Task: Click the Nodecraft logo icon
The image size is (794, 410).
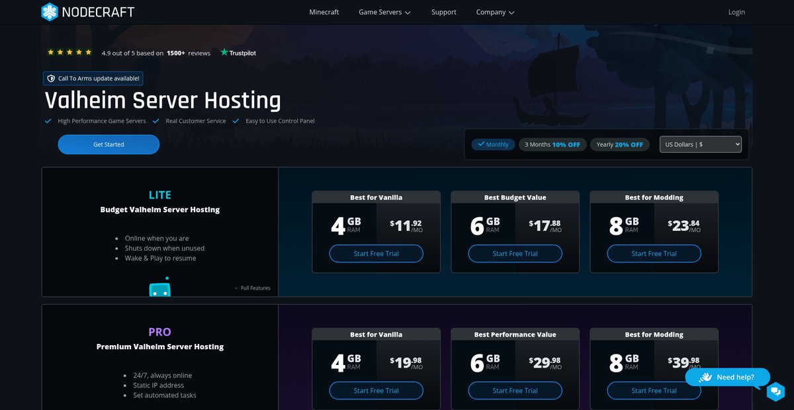Action: [x=49, y=12]
